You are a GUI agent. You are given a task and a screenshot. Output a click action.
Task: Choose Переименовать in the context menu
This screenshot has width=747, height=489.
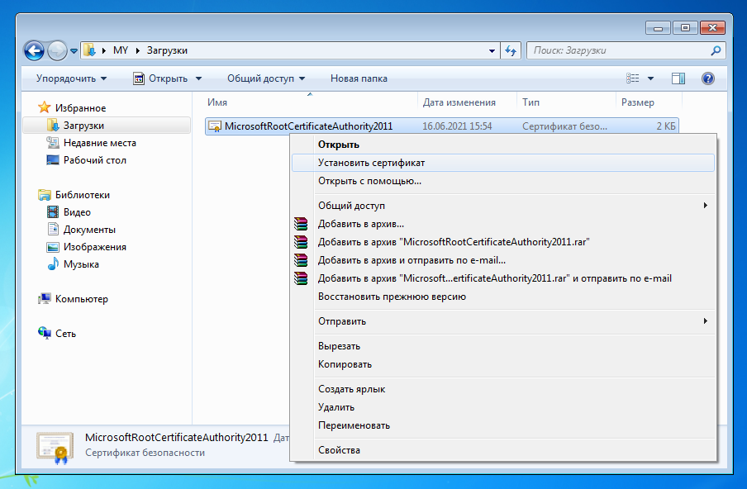pos(502,425)
